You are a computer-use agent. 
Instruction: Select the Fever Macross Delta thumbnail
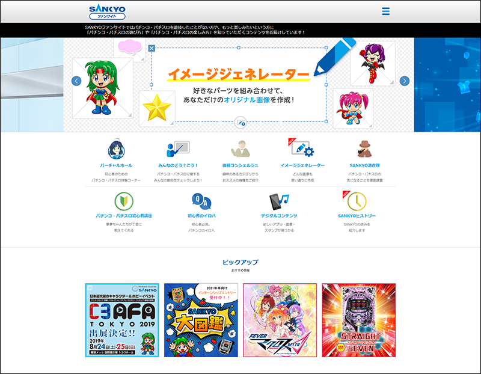(280, 320)
